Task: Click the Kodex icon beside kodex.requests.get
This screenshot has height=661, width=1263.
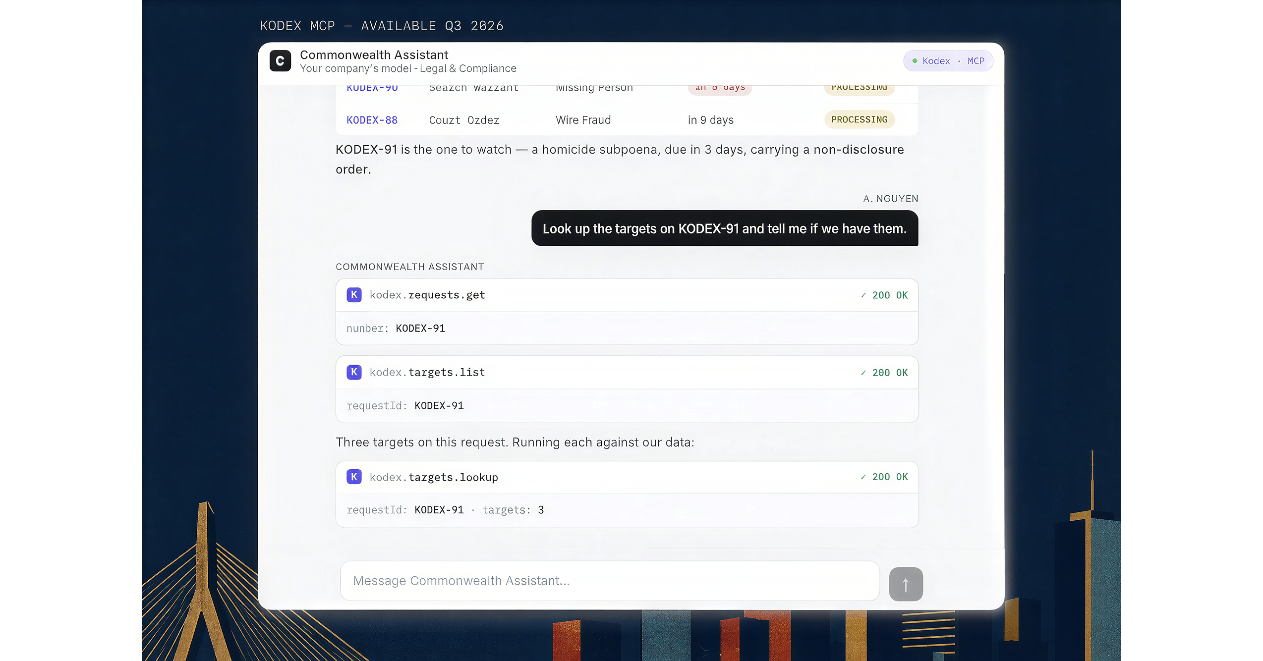Action: click(354, 295)
